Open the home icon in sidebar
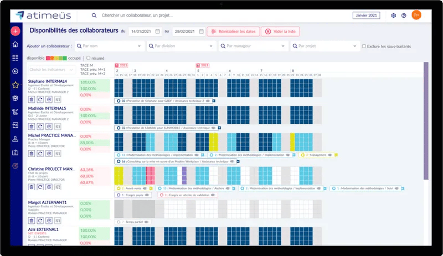Image resolution: width=443 pixels, height=256 pixels. (x=16, y=45)
